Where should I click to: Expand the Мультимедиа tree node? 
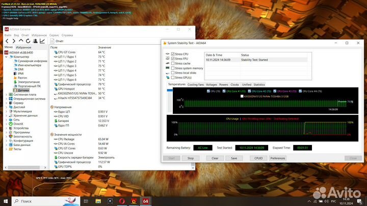click(x=6, y=111)
